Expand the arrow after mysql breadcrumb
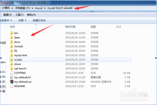Image resolution: width=157 pixels, height=105 pixels. click(x=45, y=8)
